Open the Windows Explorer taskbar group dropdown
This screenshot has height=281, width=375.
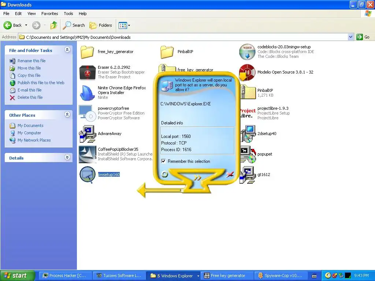(x=198, y=276)
